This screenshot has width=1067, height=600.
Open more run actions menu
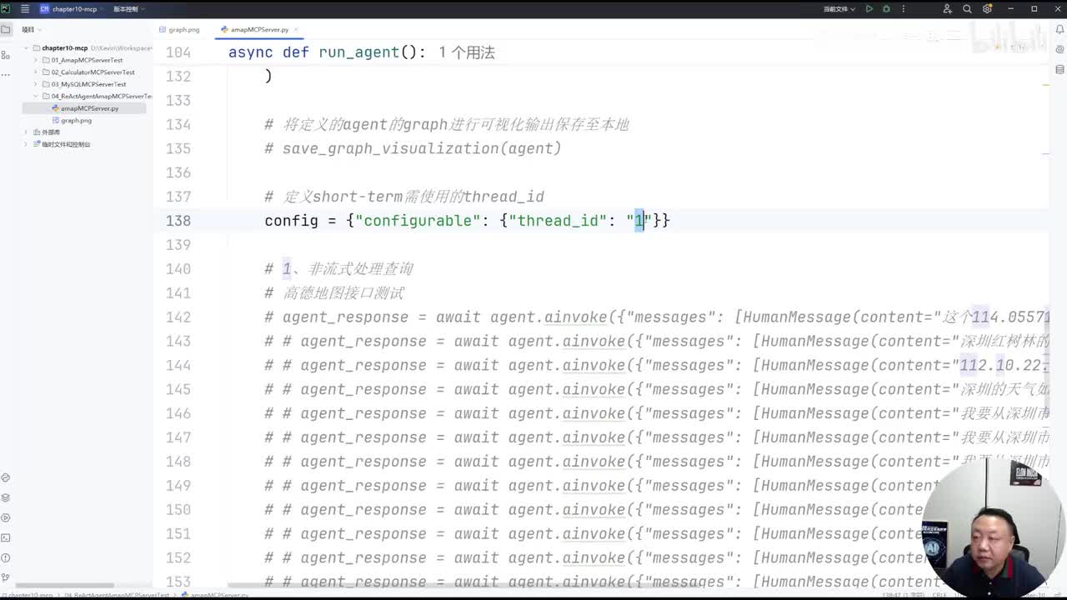[904, 9]
